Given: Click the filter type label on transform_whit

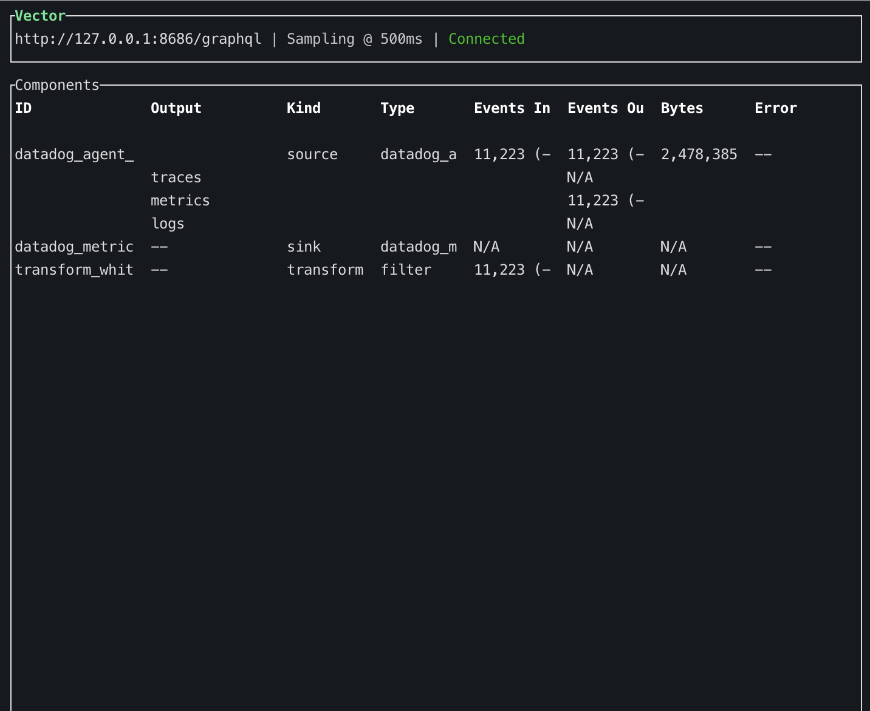Looking at the screenshot, I should coord(406,270).
